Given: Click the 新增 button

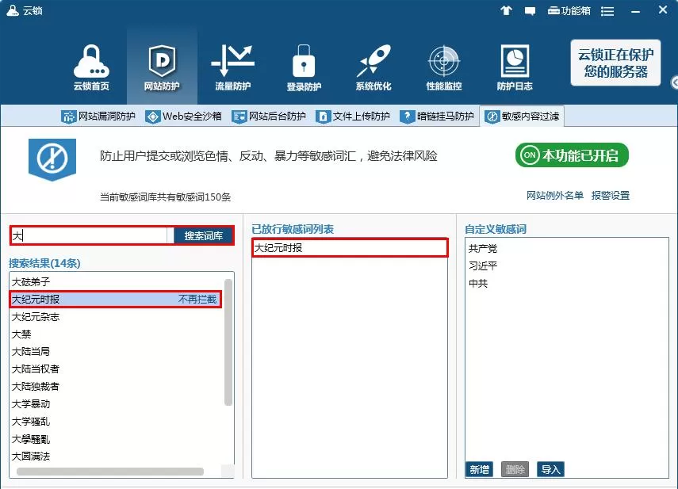Looking at the screenshot, I should pyautogui.click(x=480, y=469).
